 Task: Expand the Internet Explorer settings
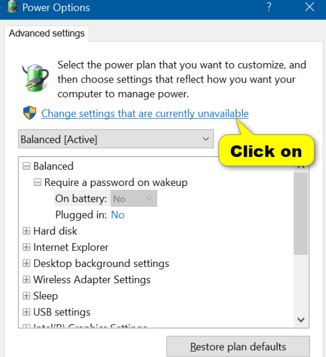(x=26, y=247)
